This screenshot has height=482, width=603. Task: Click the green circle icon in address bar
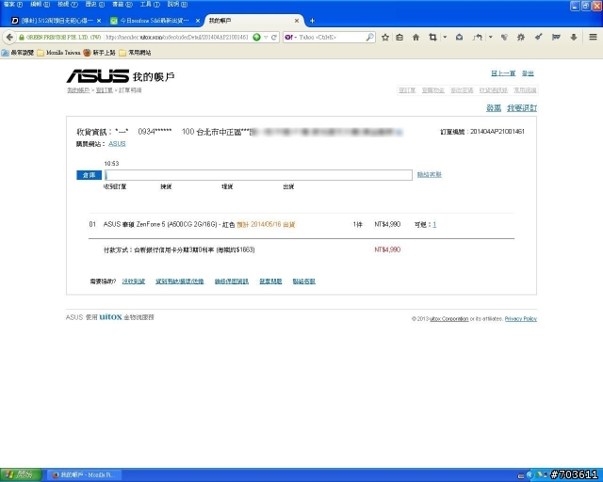point(256,38)
